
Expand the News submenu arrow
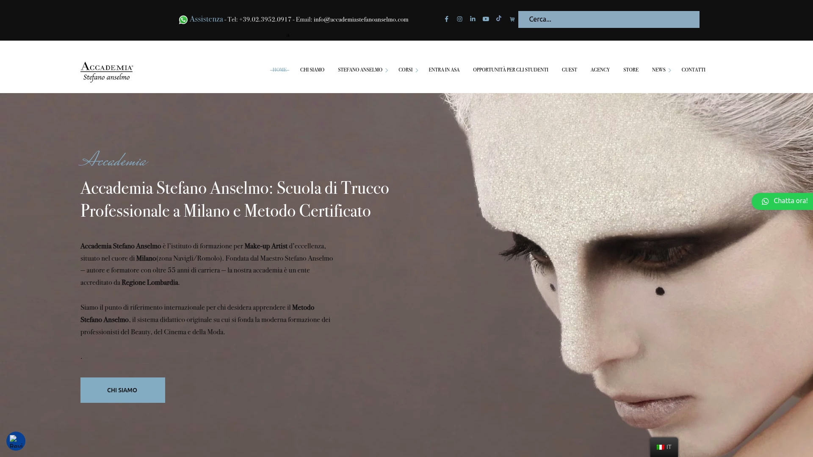coord(669,70)
